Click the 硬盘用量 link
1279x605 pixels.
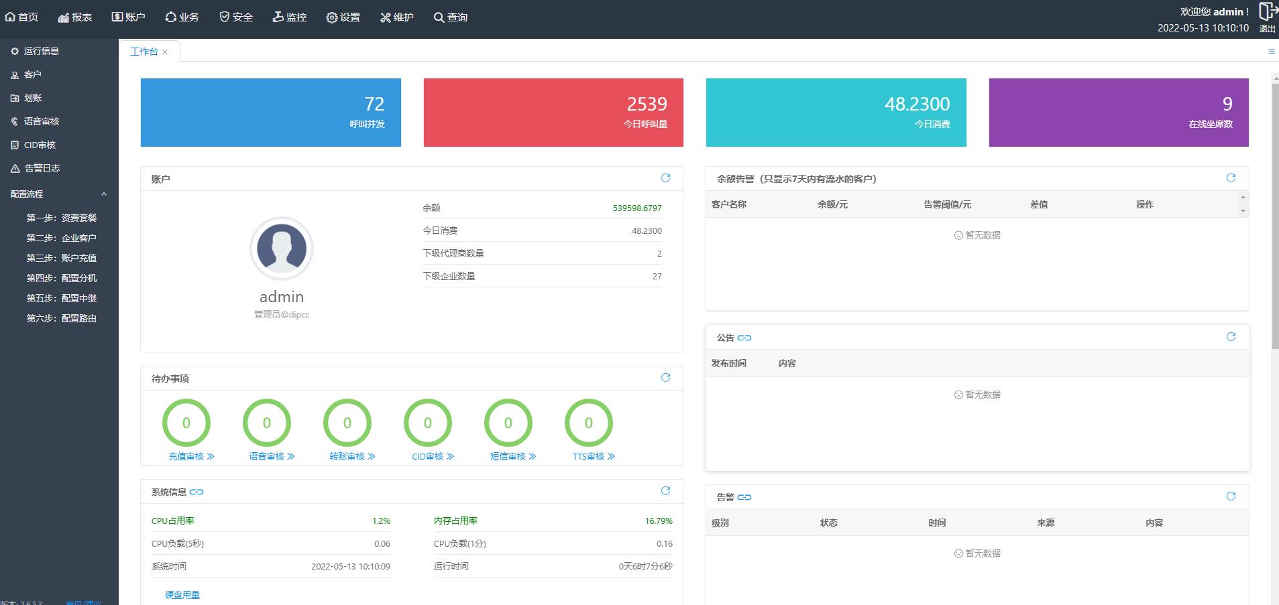[182, 595]
